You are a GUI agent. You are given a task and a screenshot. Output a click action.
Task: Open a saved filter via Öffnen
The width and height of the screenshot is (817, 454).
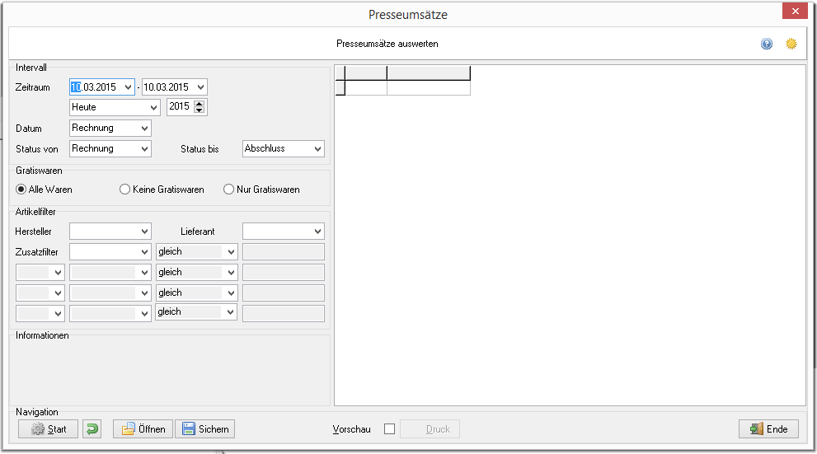tap(143, 429)
